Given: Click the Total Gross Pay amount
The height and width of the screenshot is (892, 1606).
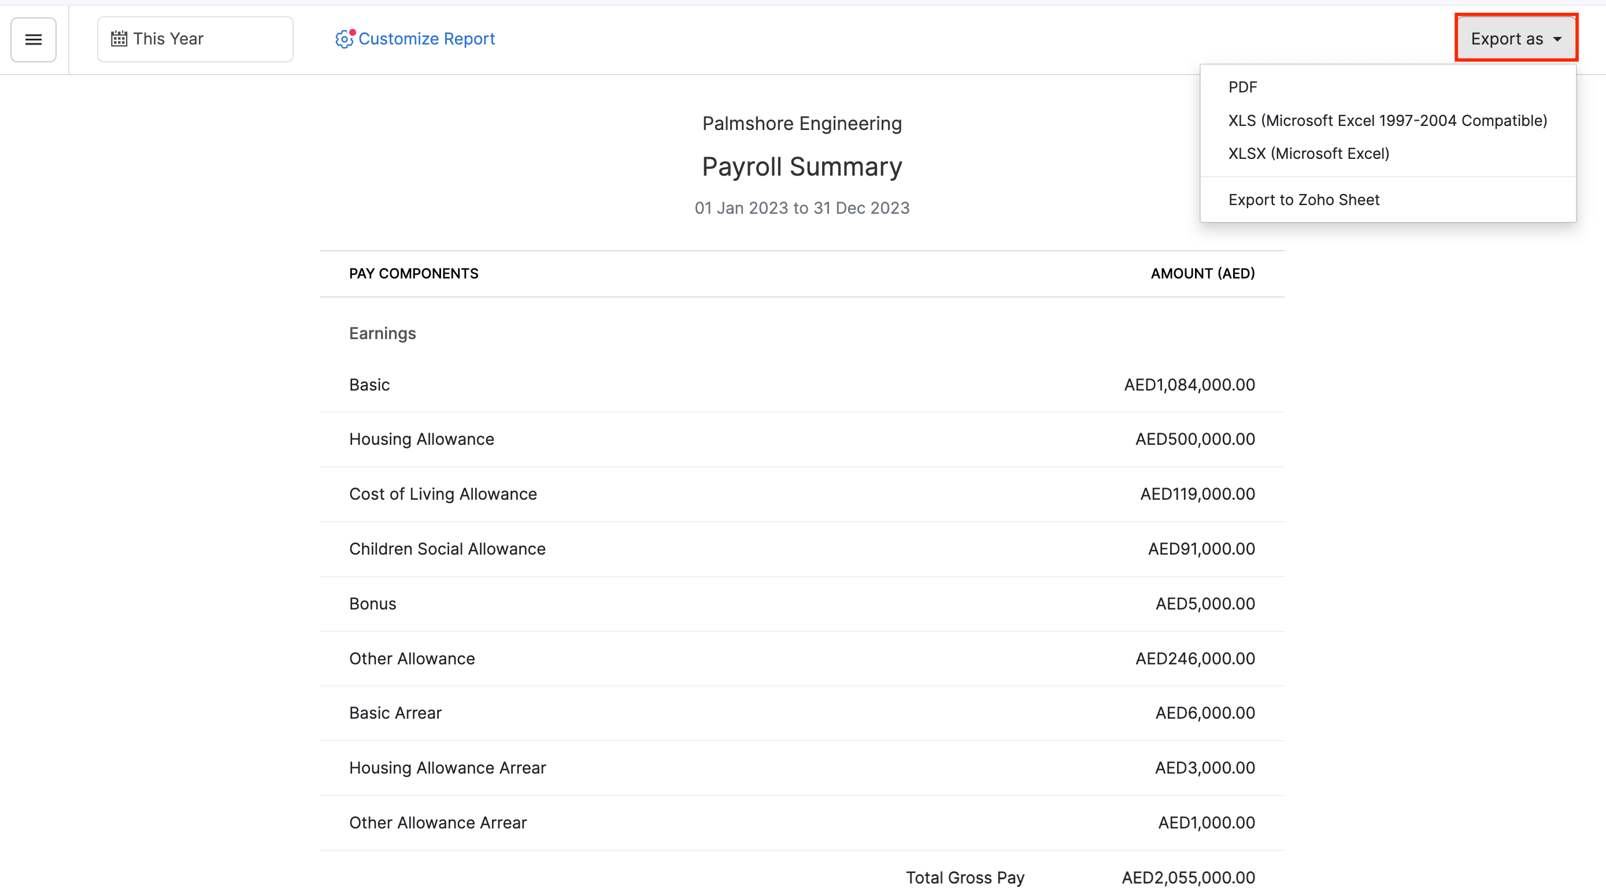Looking at the screenshot, I should click(1187, 877).
